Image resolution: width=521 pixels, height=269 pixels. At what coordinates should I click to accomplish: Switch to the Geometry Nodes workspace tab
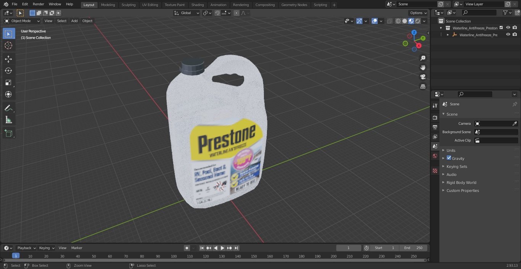tap(294, 5)
